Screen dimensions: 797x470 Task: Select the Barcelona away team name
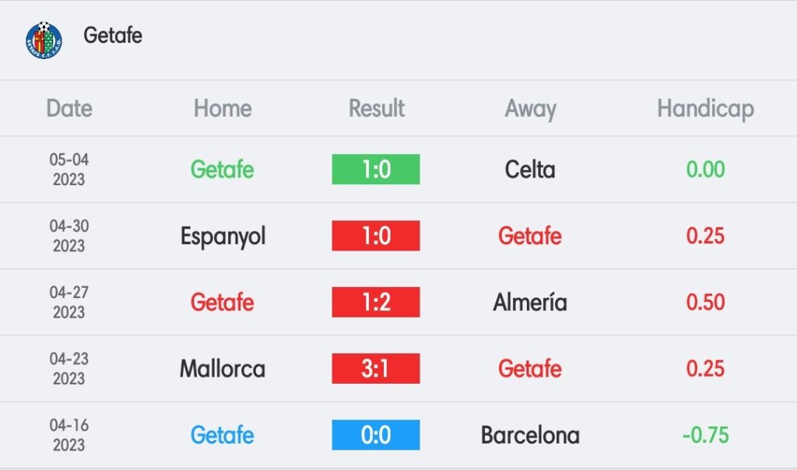[x=530, y=435]
